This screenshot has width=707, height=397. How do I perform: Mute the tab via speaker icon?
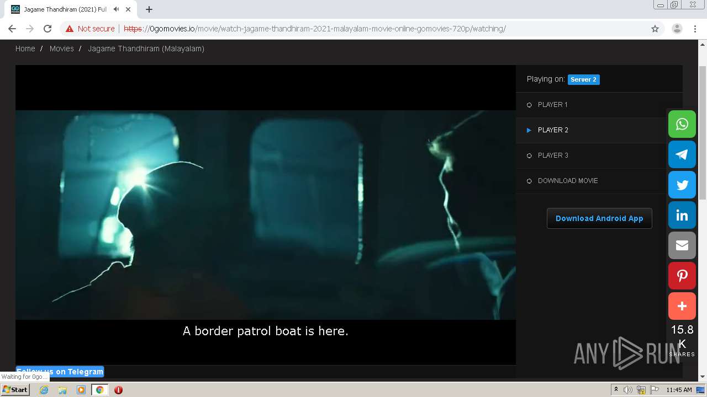point(116,9)
